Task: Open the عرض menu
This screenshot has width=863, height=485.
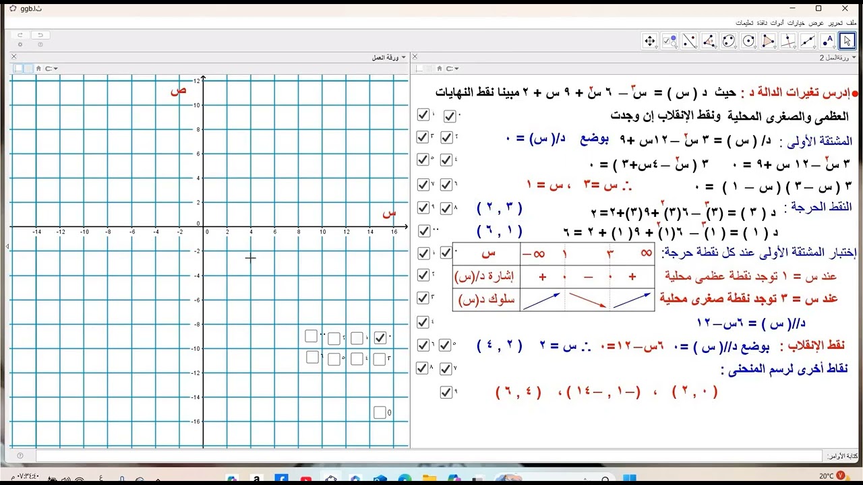Action: 816,23
